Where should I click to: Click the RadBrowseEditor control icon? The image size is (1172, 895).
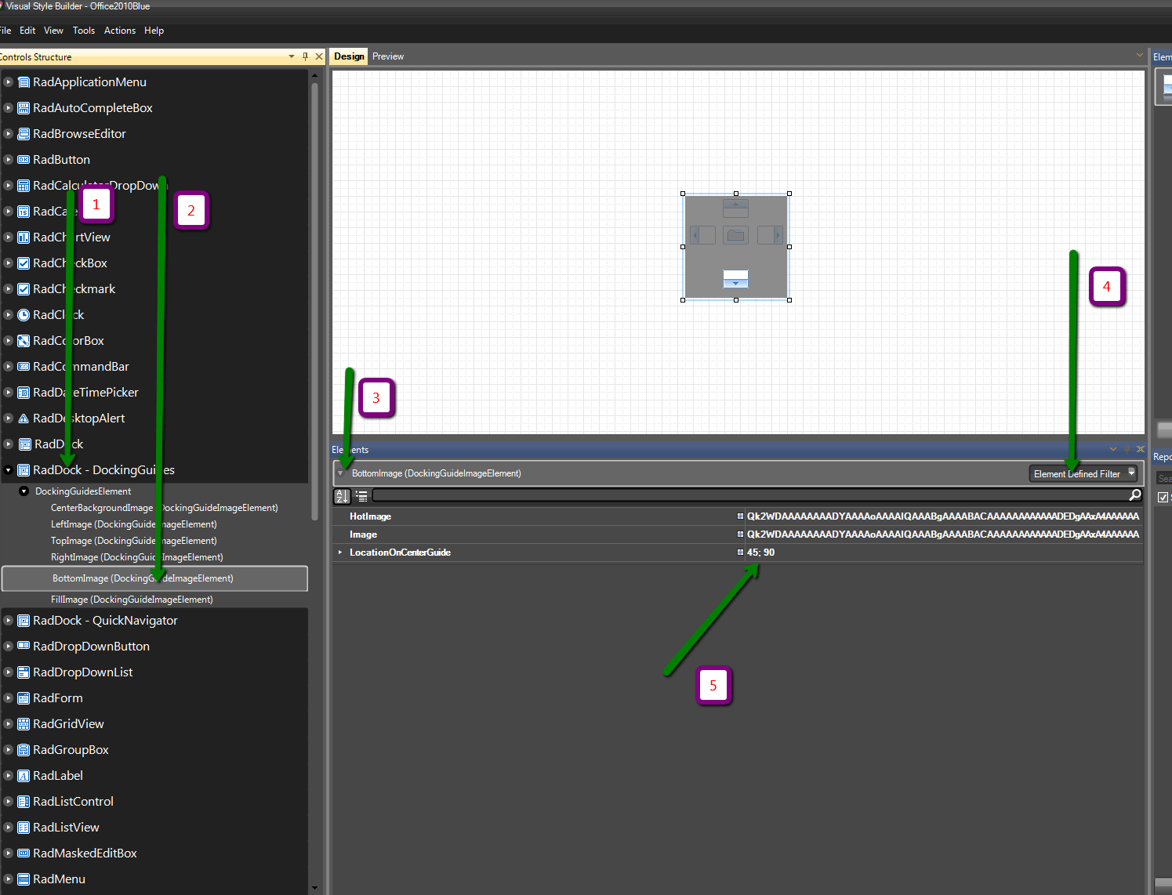[x=24, y=134]
